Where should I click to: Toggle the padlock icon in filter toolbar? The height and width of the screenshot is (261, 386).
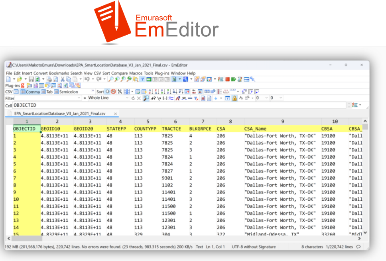point(234,98)
